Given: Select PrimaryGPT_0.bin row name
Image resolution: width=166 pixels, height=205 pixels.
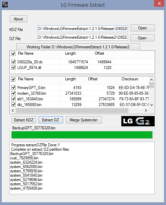Looking at the screenshot, I should point(31,88).
